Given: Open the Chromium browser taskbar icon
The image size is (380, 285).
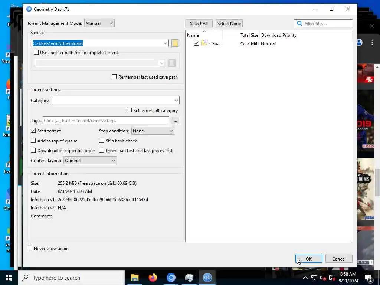Looking at the screenshot, I should [x=171, y=278].
